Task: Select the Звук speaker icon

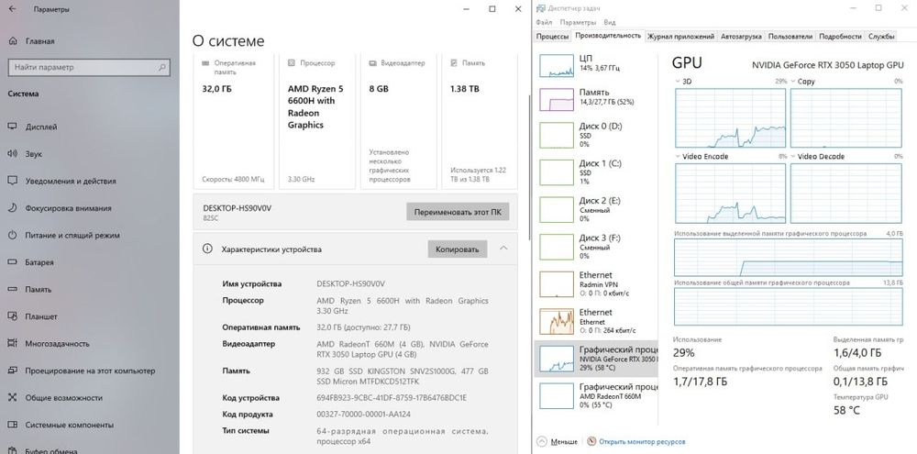Action: (12, 154)
